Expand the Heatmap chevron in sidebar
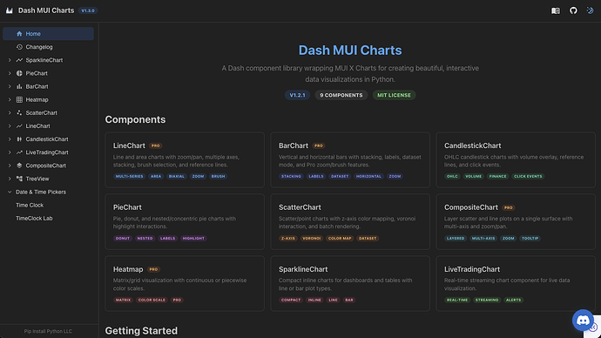 [x=10, y=99]
